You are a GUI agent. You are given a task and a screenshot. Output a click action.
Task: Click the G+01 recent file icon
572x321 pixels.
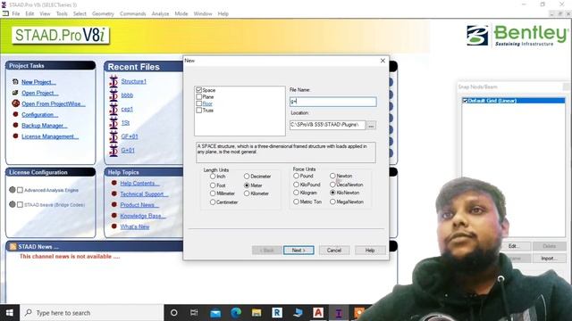[114, 151]
